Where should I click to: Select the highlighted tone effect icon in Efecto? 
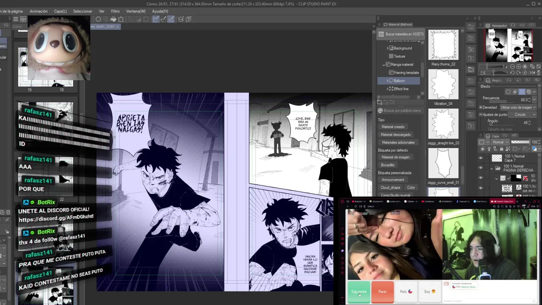[522, 91]
